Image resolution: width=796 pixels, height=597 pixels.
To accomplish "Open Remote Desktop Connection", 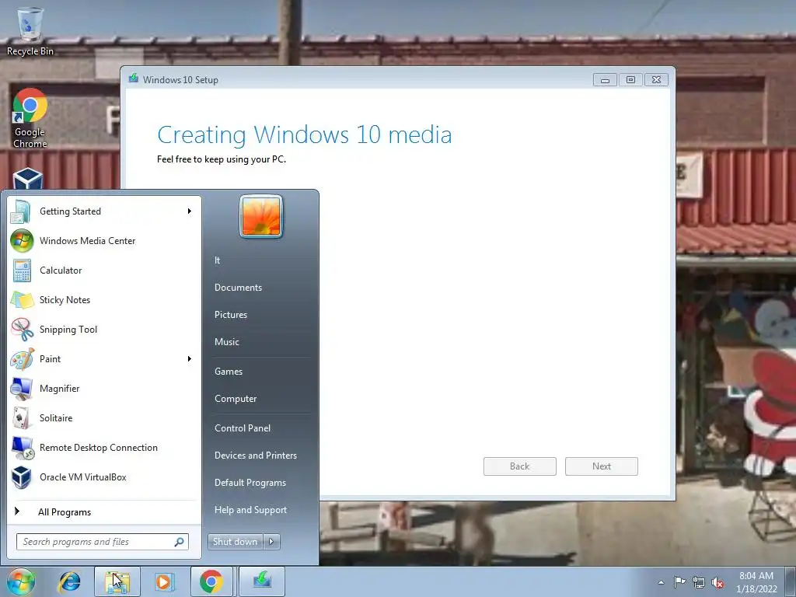I will pos(104,447).
